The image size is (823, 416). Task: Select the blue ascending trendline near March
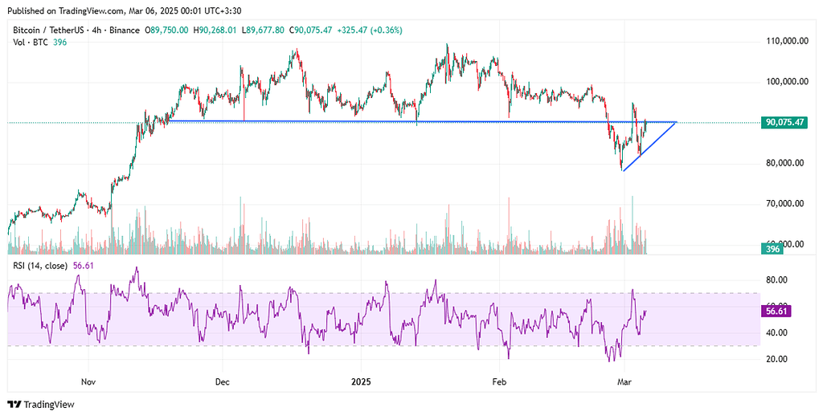(649, 145)
